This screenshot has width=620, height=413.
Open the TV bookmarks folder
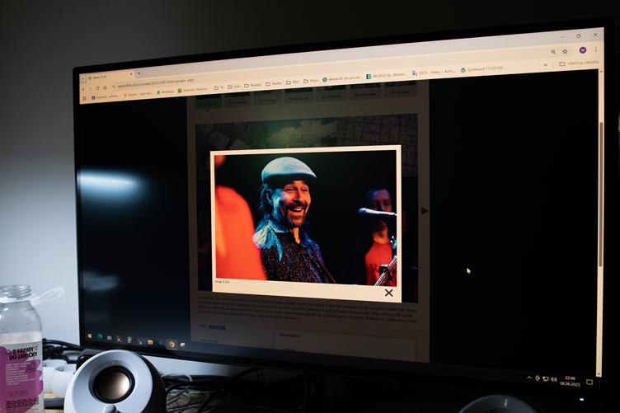click(x=219, y=87)
